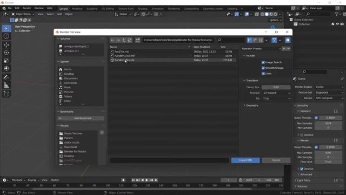346x195 pixels.
Task: Hide Collection in viewport via eye icon
Action: tap(337, 24)
